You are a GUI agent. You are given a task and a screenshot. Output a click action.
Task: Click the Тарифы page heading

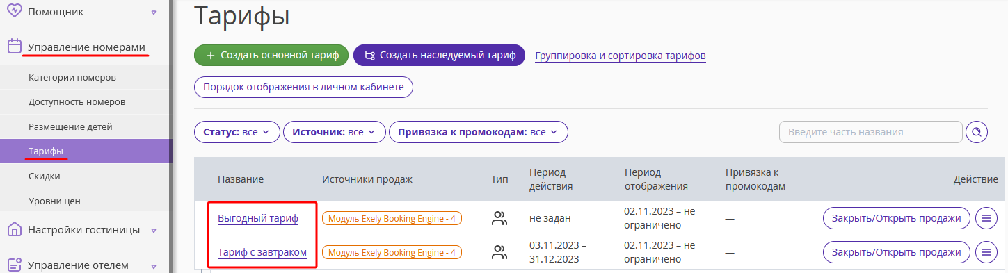(x=242, y=15)
